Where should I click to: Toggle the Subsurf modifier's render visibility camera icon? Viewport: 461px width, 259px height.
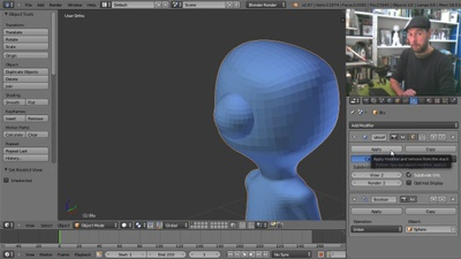[x=394, y=137]
